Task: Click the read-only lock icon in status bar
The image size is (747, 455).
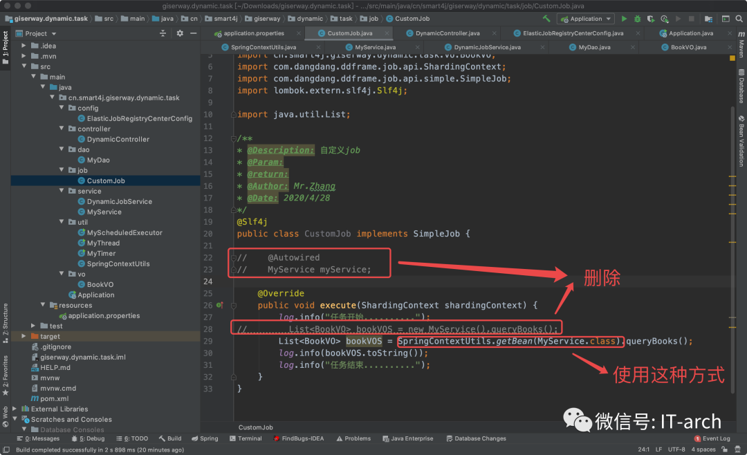Action: click(x=725, y=449)
